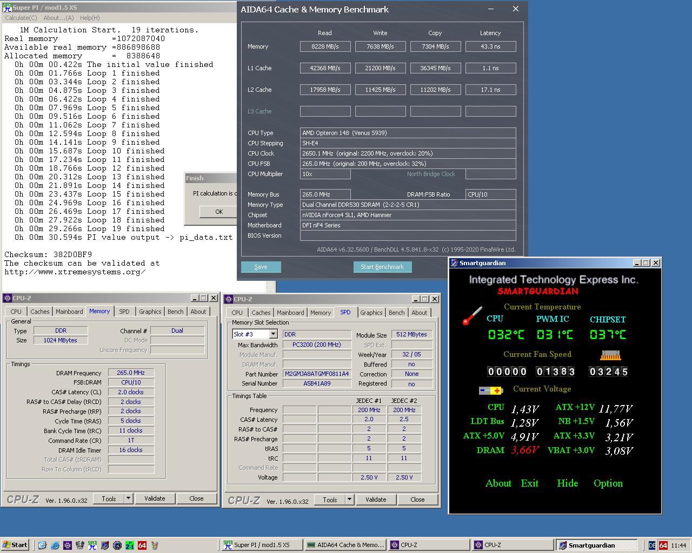Click the Smartguardian window title bar icon

coord(454,263)
